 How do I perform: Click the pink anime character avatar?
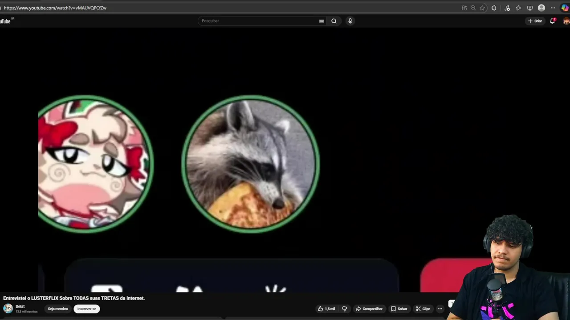click(x=95, y=164)
